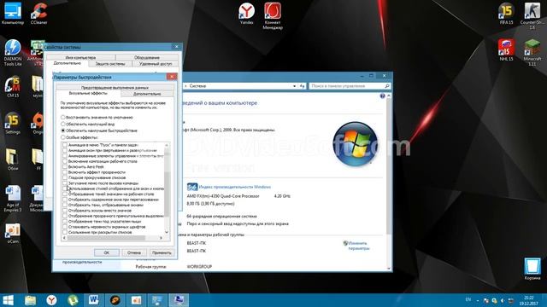Click effects list horizontal scroll-right arrow

pos(161,238)
